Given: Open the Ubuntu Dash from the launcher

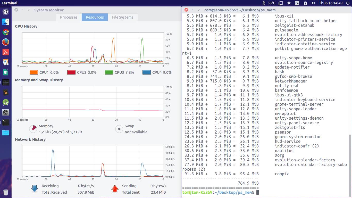Looking at the screenshot, I should [x=6, y=12].
